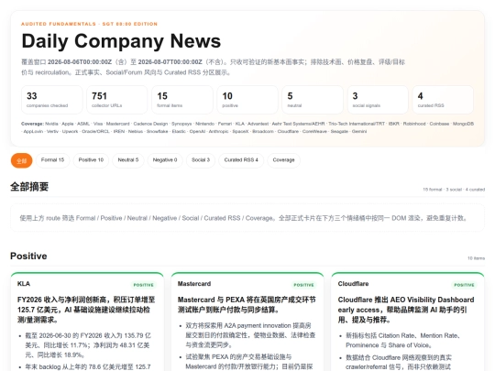This screenshot has width=495, height=371.
Task: Click the 5 neutral stat card
Action: coord(313,100)
